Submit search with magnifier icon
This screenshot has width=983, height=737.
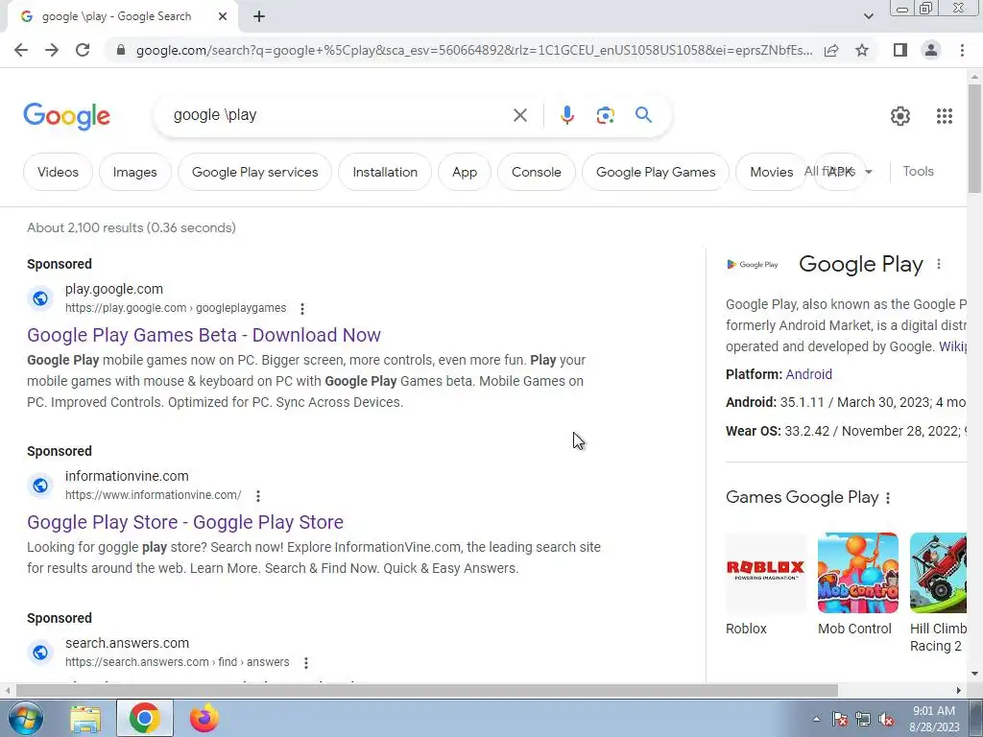[x=643, y=115]
